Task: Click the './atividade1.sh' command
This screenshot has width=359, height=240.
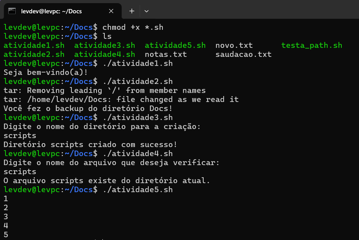Action: (138, 64)
